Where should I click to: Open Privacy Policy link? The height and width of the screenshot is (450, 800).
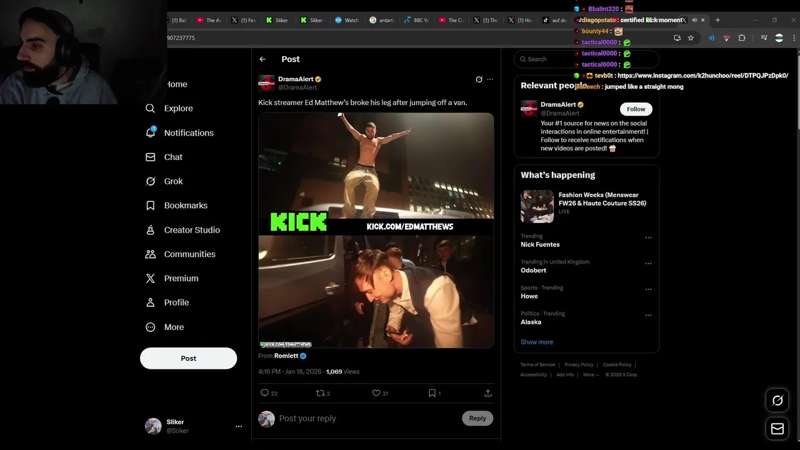pos(579,365)
